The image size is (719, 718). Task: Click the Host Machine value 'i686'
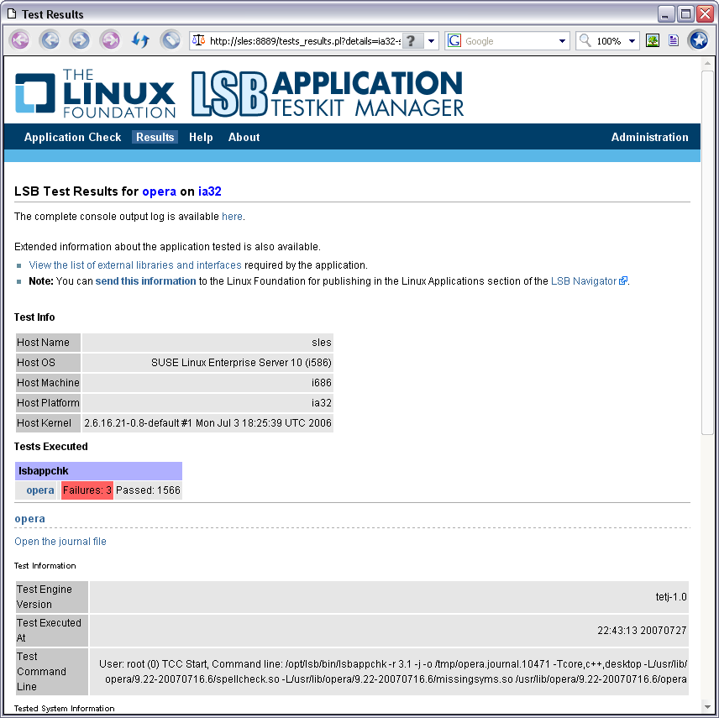[322, 383]
